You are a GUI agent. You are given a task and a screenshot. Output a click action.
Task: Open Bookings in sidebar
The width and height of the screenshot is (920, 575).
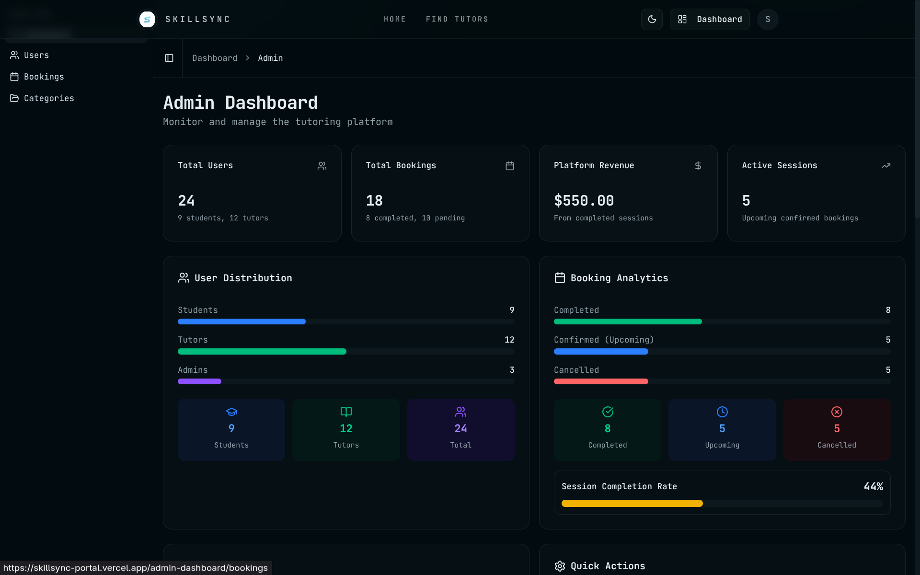point(44,77)
